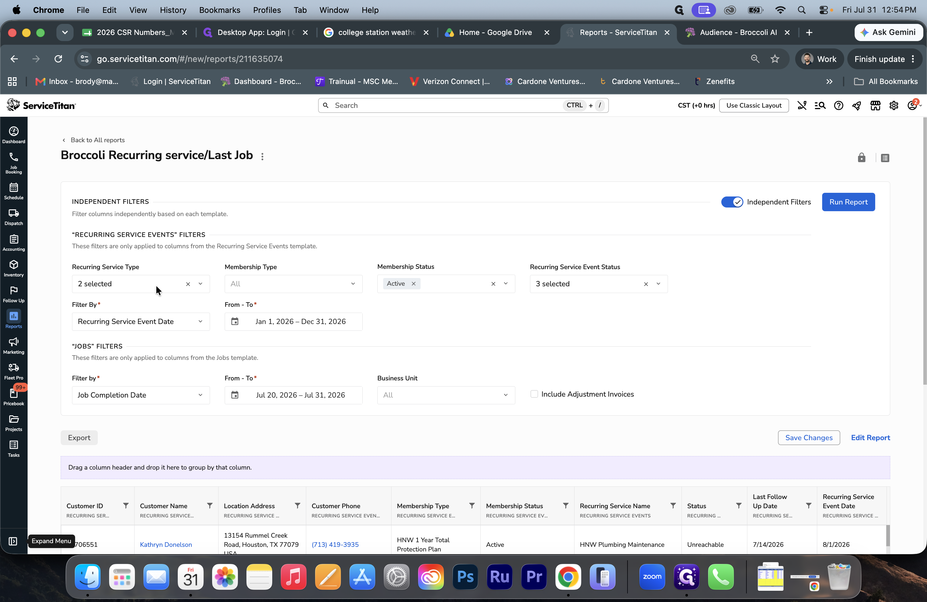The width and height of the screenshot is (927, 602).
Task: Filter the Recurring Service Name column
Action: tap(673, 505)
